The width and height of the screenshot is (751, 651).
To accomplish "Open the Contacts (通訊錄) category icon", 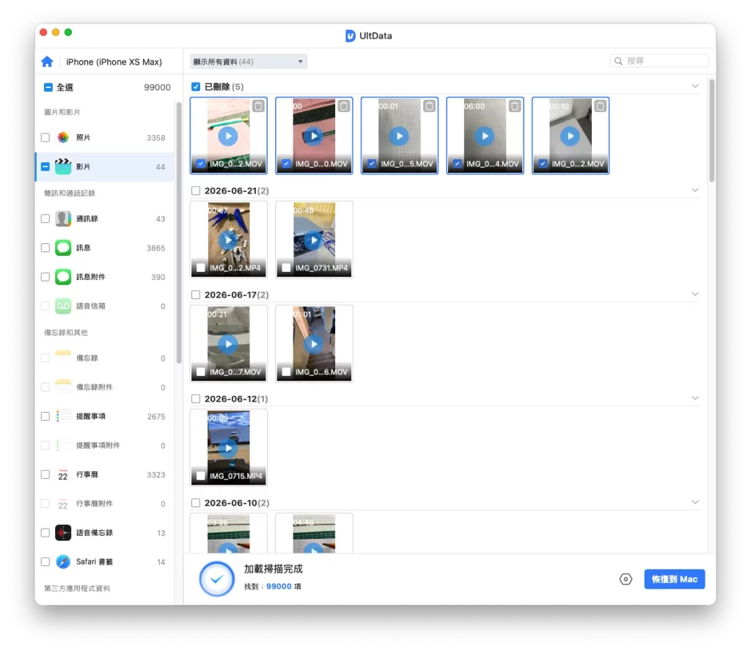I will 63,218.
